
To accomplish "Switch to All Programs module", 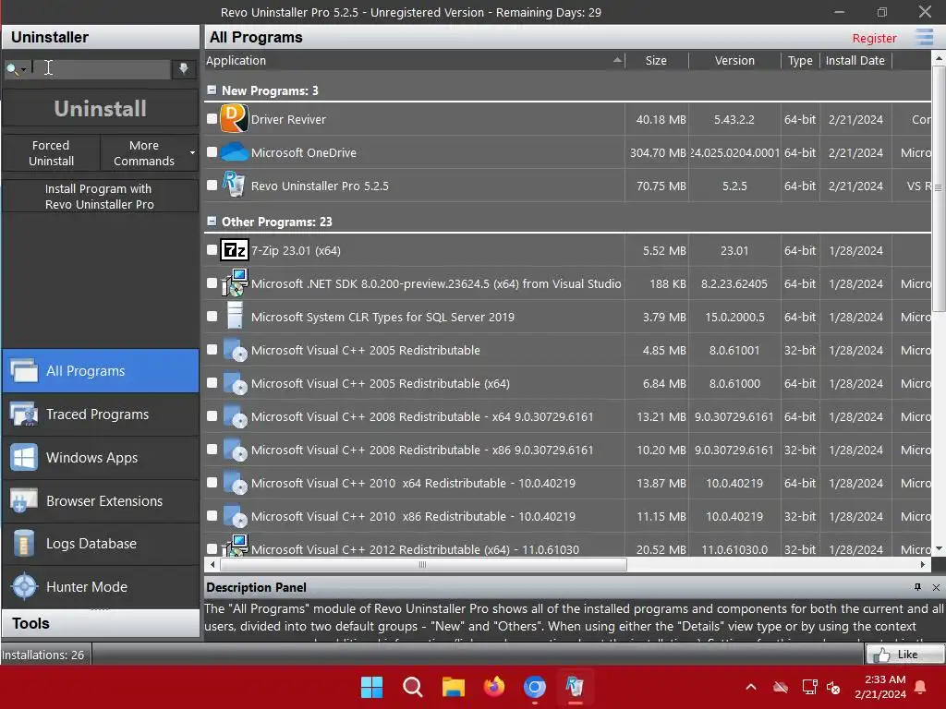I will tap(100, 371).
